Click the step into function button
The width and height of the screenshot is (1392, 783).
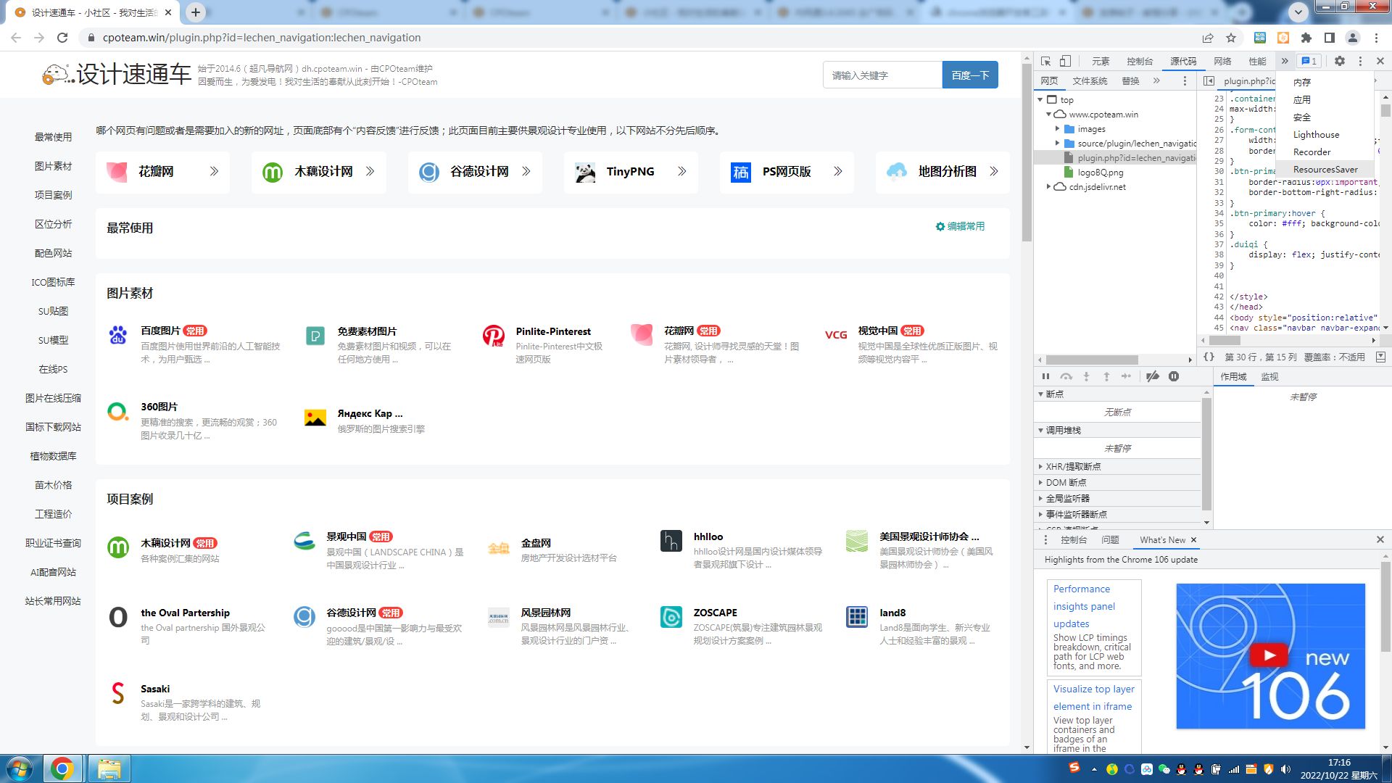click(x=1086, y=376)
